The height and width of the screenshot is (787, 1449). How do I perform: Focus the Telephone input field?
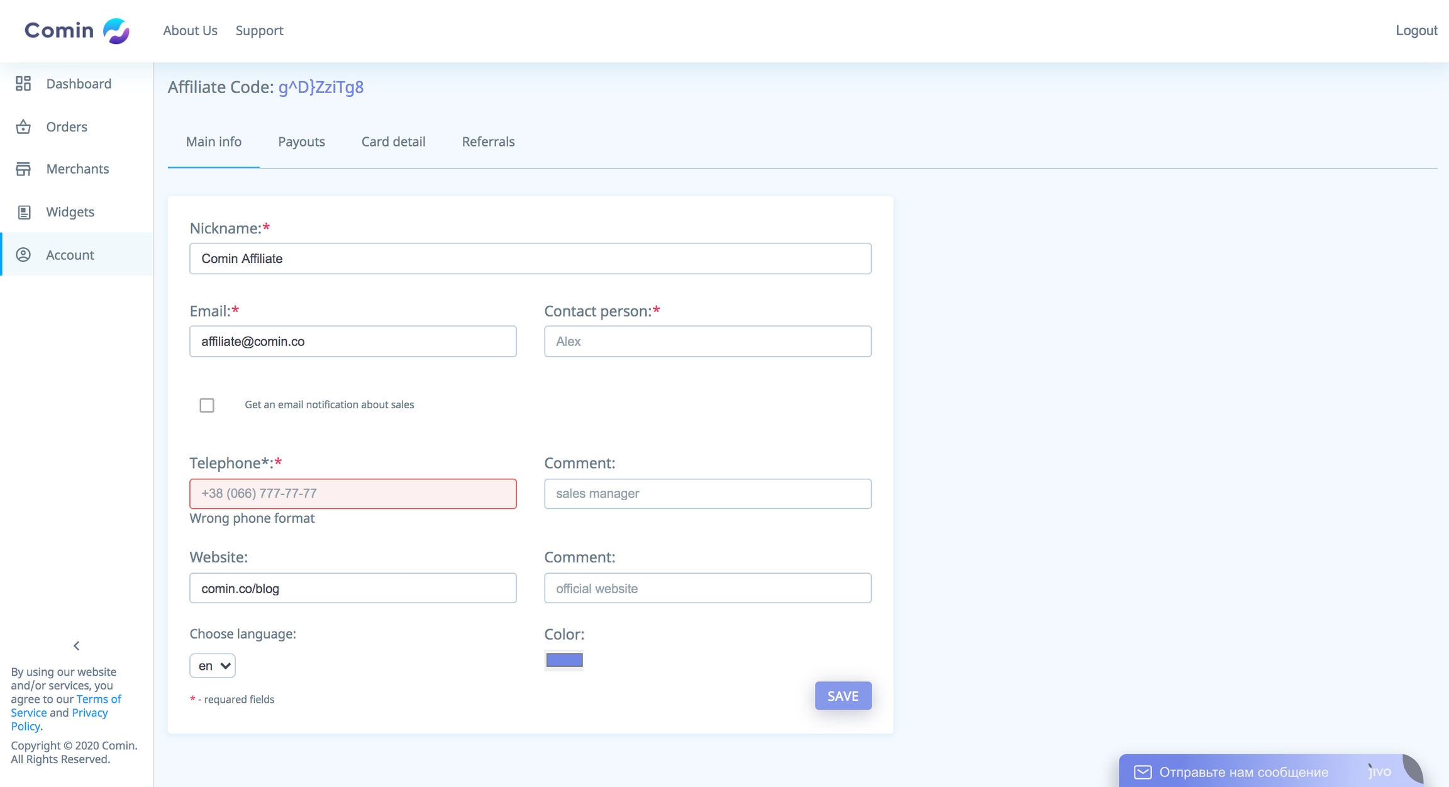click(x=353, y=494)
